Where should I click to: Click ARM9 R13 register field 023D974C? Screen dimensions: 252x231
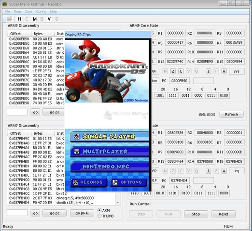coord(175,62)
